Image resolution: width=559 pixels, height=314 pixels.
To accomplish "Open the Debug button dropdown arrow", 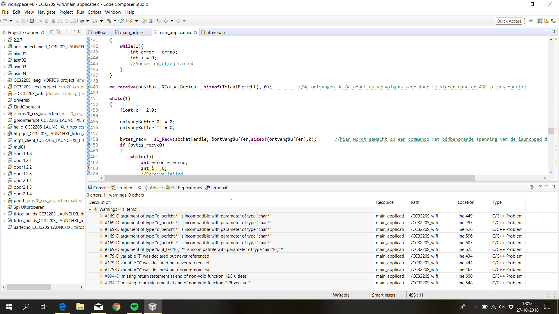I will (x=88, y=21).
